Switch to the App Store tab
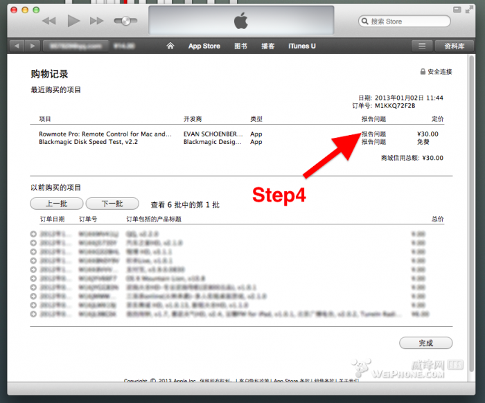485x403 pixels. [204, 46]
